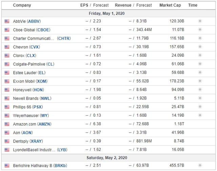Click the sun time icon in AbbVie row
This screenshot has width=217, height=171.
click(x=200, y=21)
